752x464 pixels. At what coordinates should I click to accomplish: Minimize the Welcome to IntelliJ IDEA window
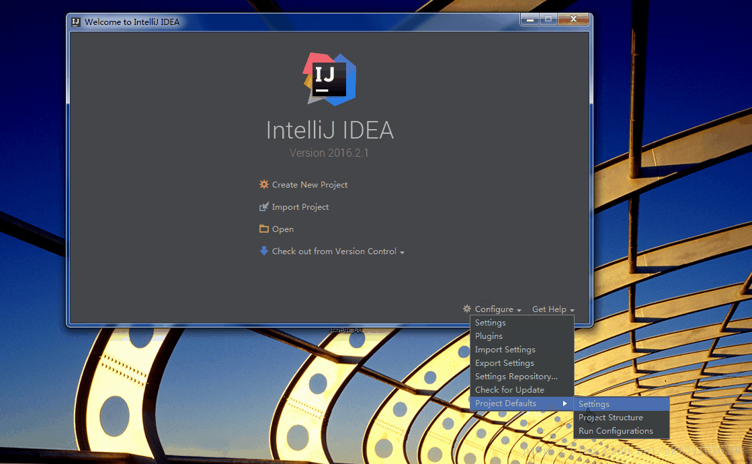tap(530, 20)
